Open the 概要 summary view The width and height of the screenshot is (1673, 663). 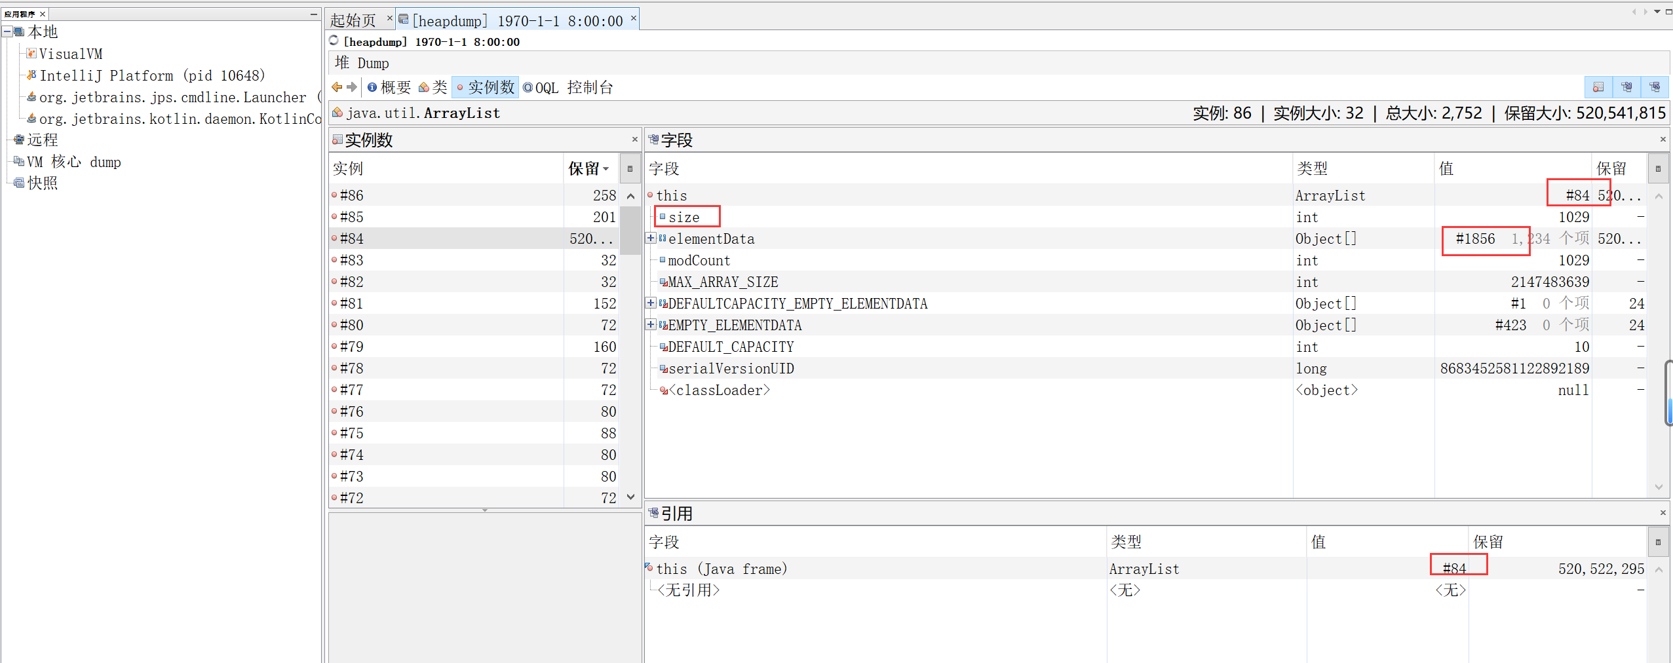coord(389,87)
